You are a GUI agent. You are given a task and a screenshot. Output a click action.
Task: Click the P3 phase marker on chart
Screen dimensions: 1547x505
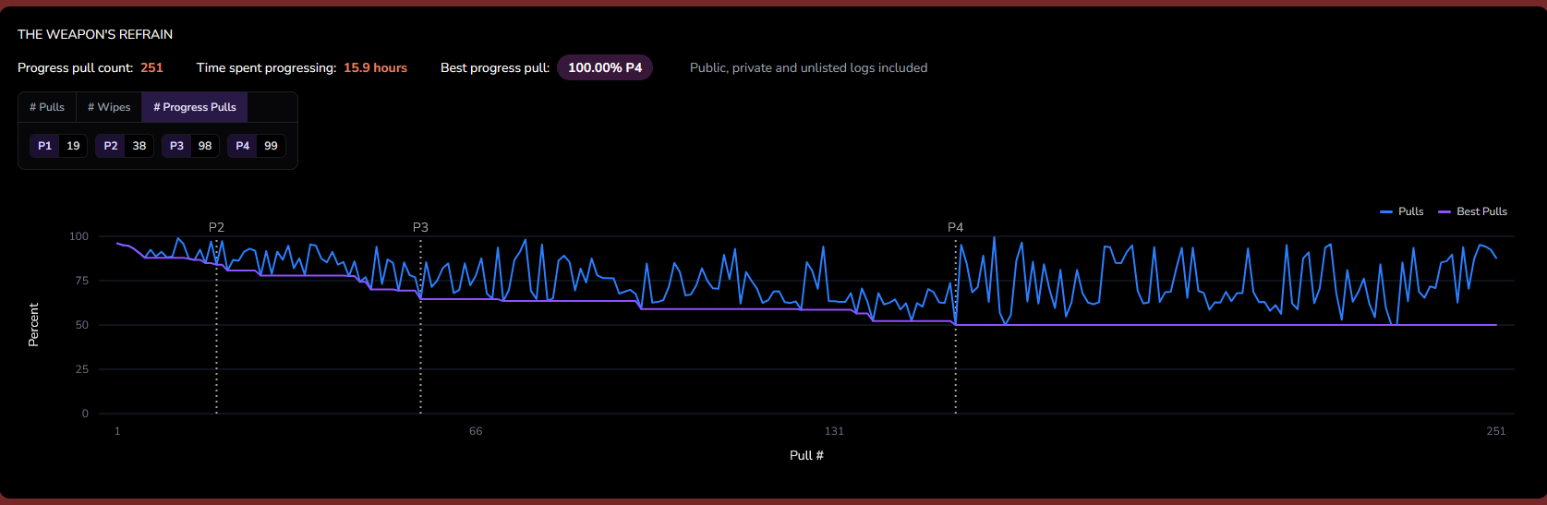coord(420,227)
